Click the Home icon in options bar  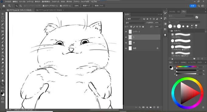pos(4,6)
